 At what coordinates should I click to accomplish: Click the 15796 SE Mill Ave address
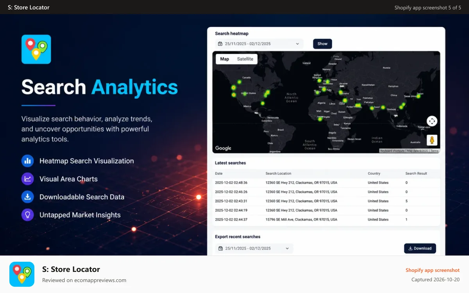tap(301, 220)
